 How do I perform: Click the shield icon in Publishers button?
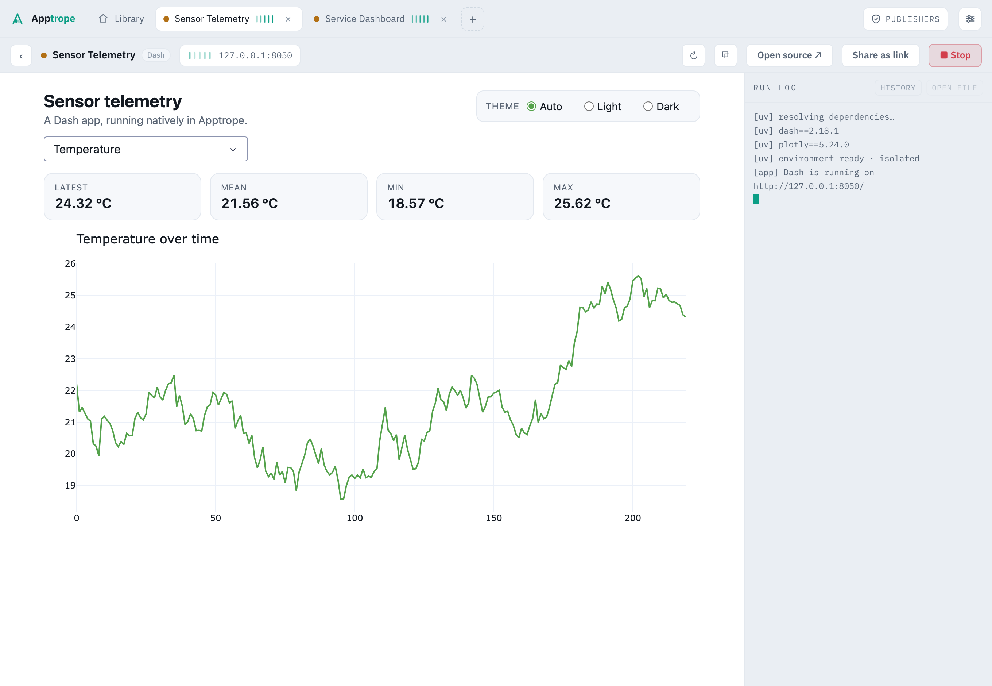(876, 19)
